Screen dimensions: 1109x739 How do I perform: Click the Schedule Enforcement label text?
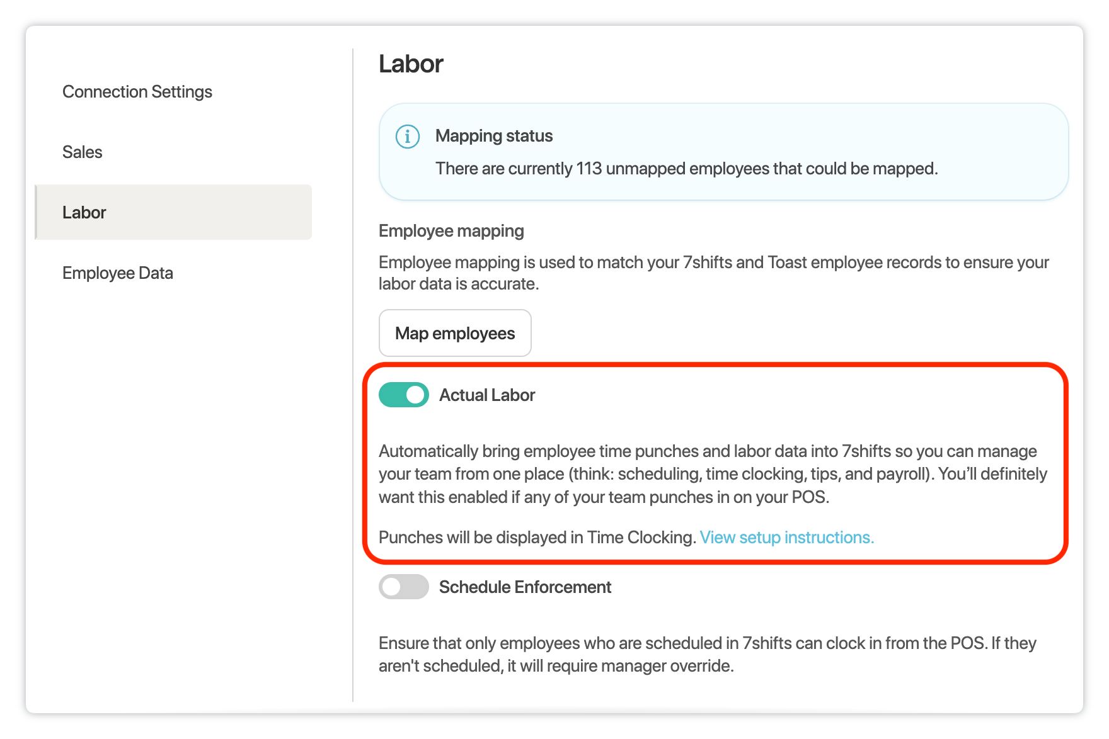(525, 587)
